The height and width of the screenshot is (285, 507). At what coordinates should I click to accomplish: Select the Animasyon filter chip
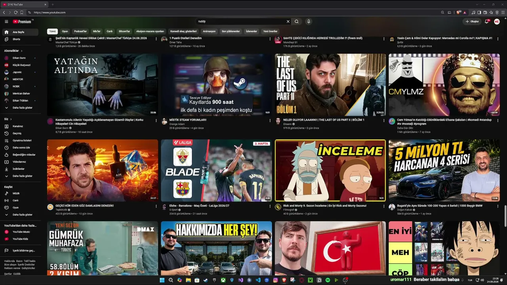tap(209, 31)
